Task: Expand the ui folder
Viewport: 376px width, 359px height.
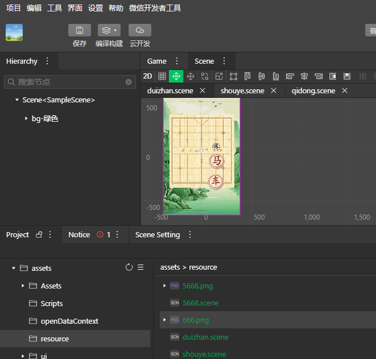Action: point(23,356)
